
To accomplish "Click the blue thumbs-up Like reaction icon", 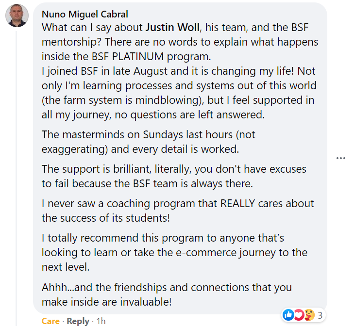I will coord(288,315).
